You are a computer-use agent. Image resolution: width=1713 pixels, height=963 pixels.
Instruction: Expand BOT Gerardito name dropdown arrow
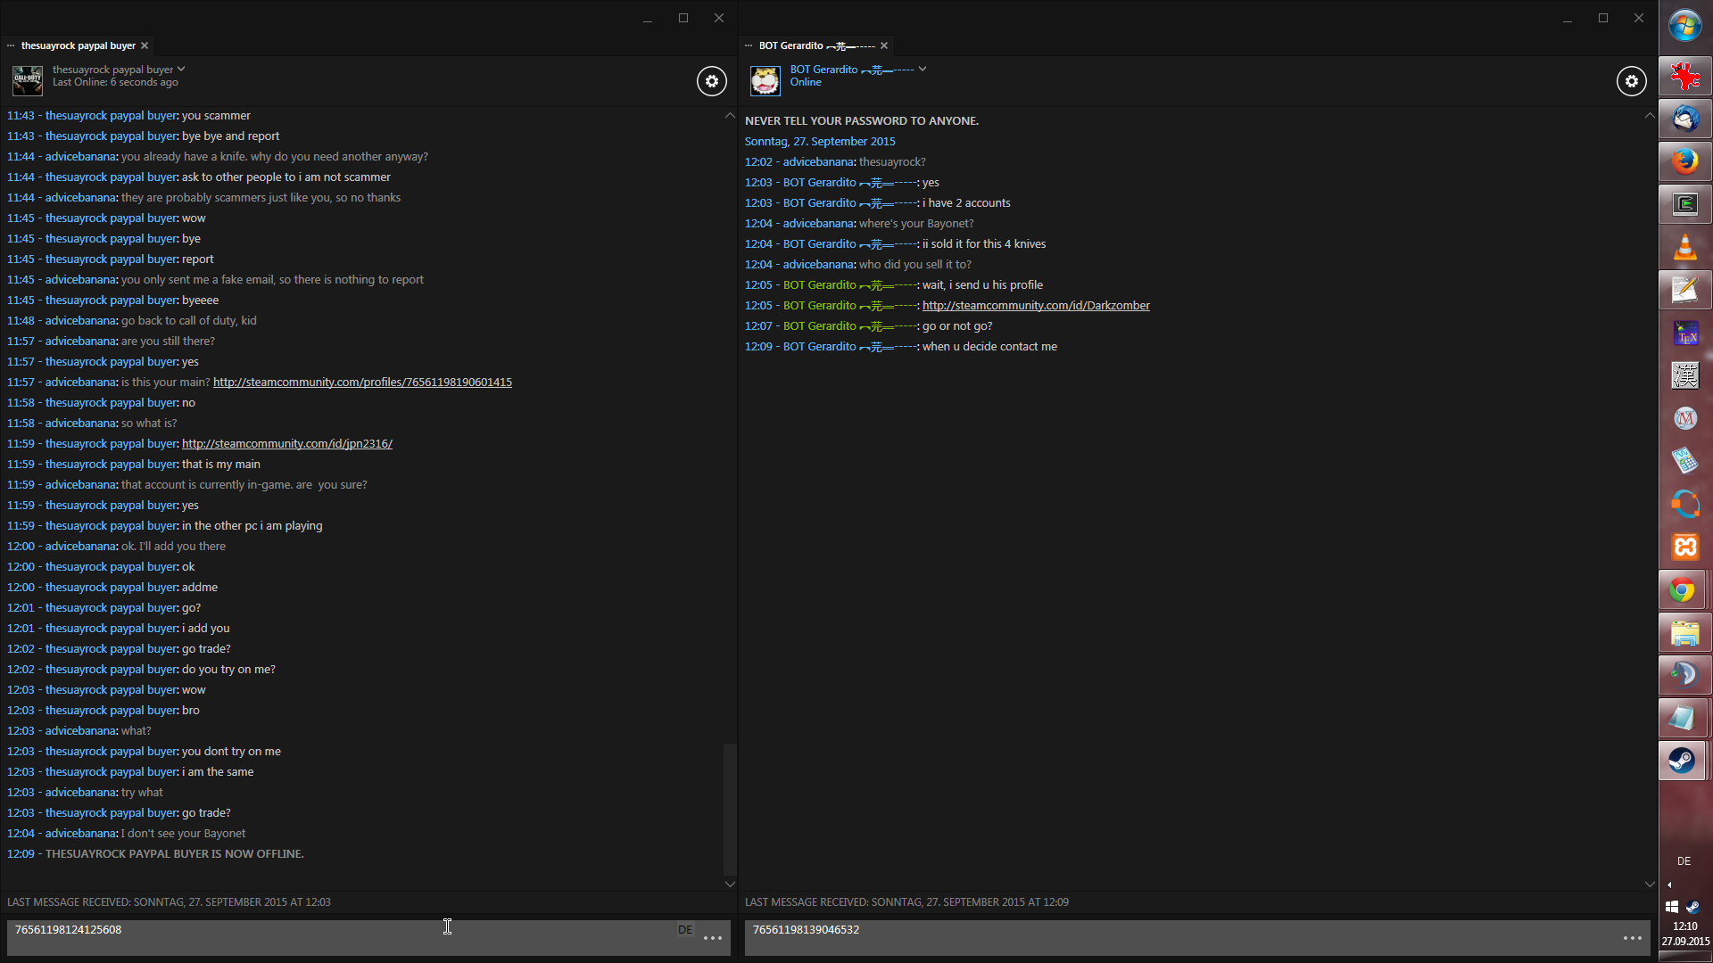pyautogui.click(x=923, y=69)
